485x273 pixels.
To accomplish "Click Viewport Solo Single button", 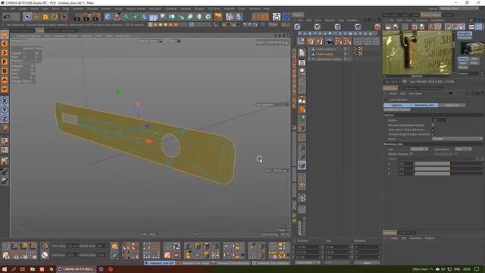I will point(193,263).
